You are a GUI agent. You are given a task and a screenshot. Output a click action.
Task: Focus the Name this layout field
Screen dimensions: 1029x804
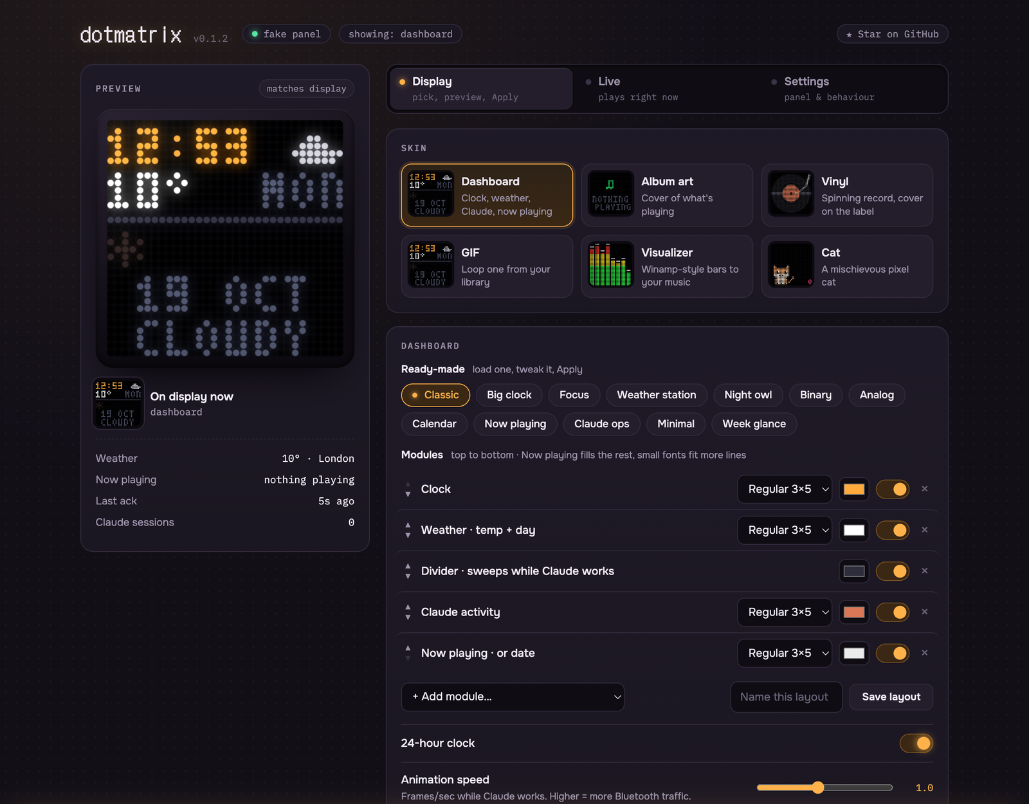(x=786, y=697)
